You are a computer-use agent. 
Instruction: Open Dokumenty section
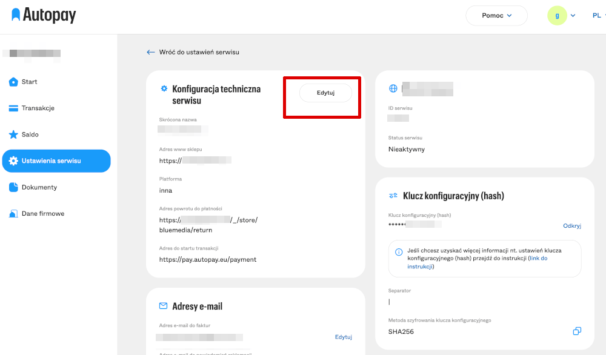(39, 187)
